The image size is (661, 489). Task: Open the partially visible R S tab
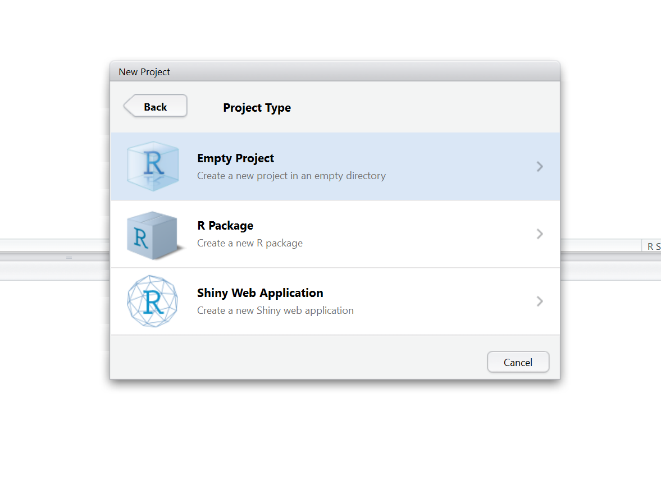click(x=651, y=246)
